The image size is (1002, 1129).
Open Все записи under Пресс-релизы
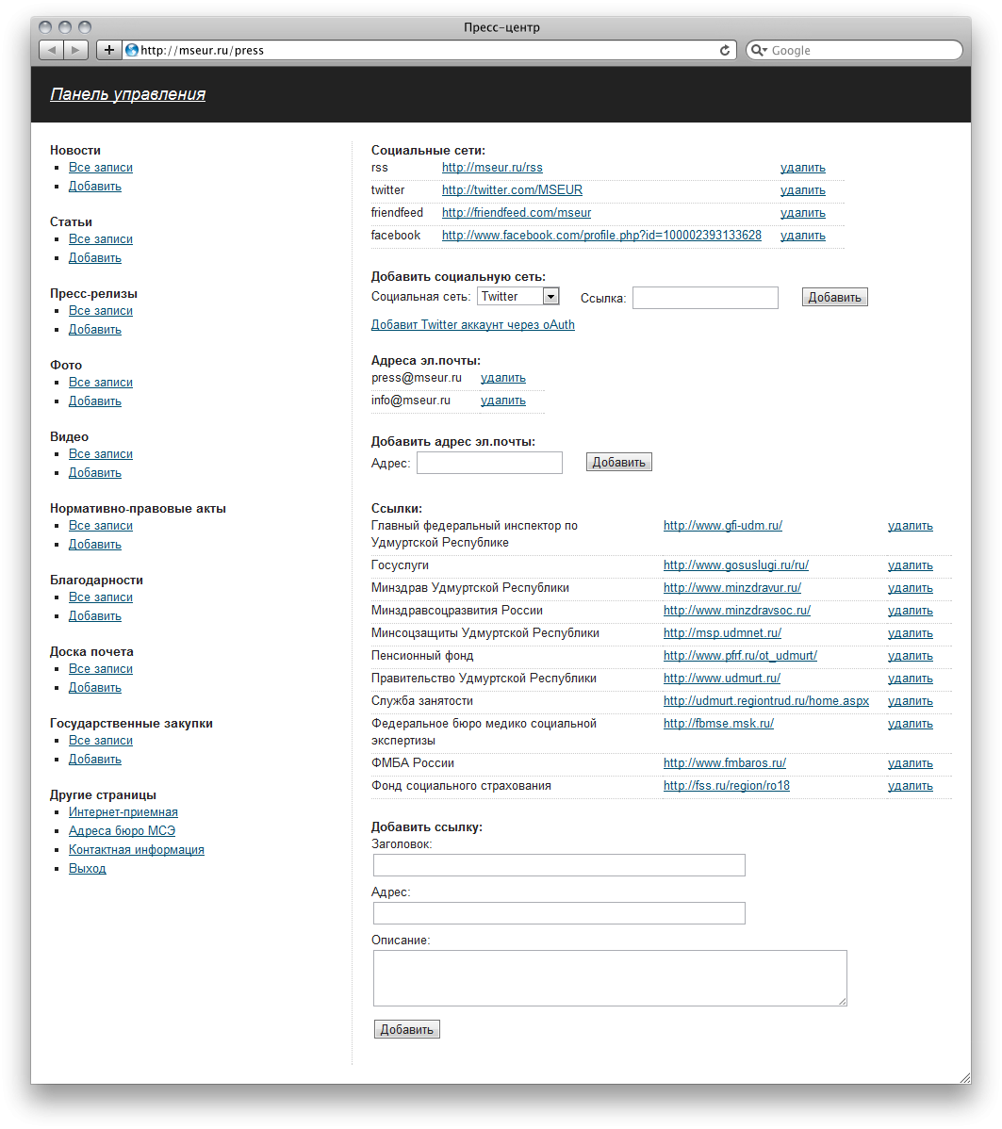click(x=101, y=311)
